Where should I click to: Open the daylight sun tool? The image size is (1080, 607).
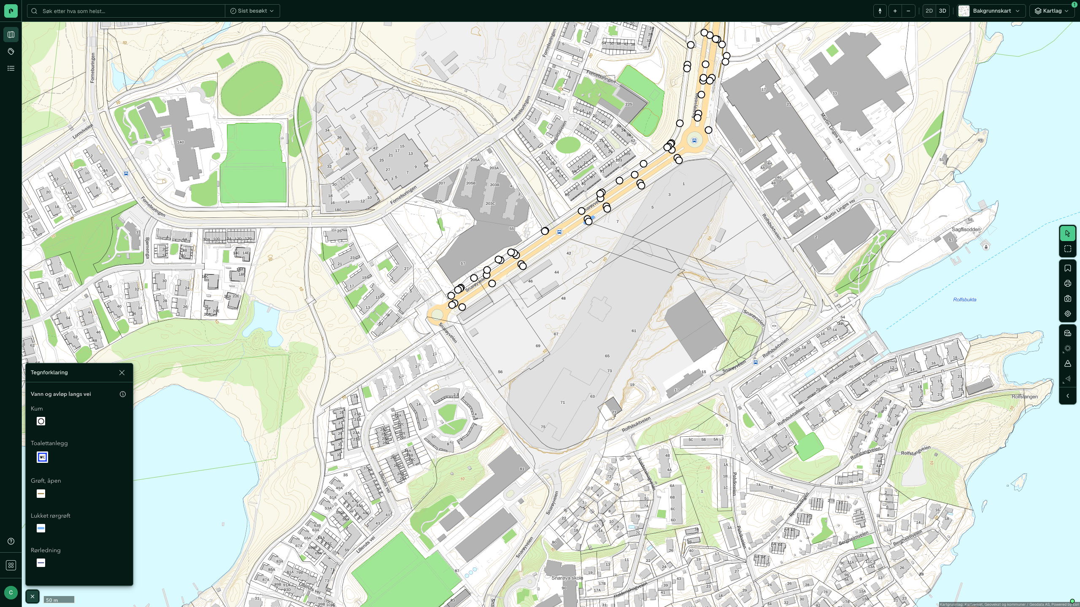[1068, 348]
